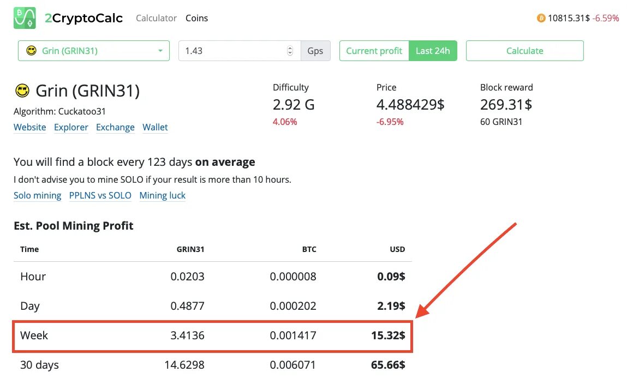The height and width of the screenshot is (384, 627).
Task: Click the Hour GRIN31 value 0.0203
Action: 187,277
